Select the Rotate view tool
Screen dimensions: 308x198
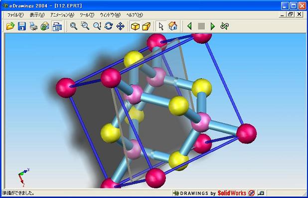coord(109,26)
